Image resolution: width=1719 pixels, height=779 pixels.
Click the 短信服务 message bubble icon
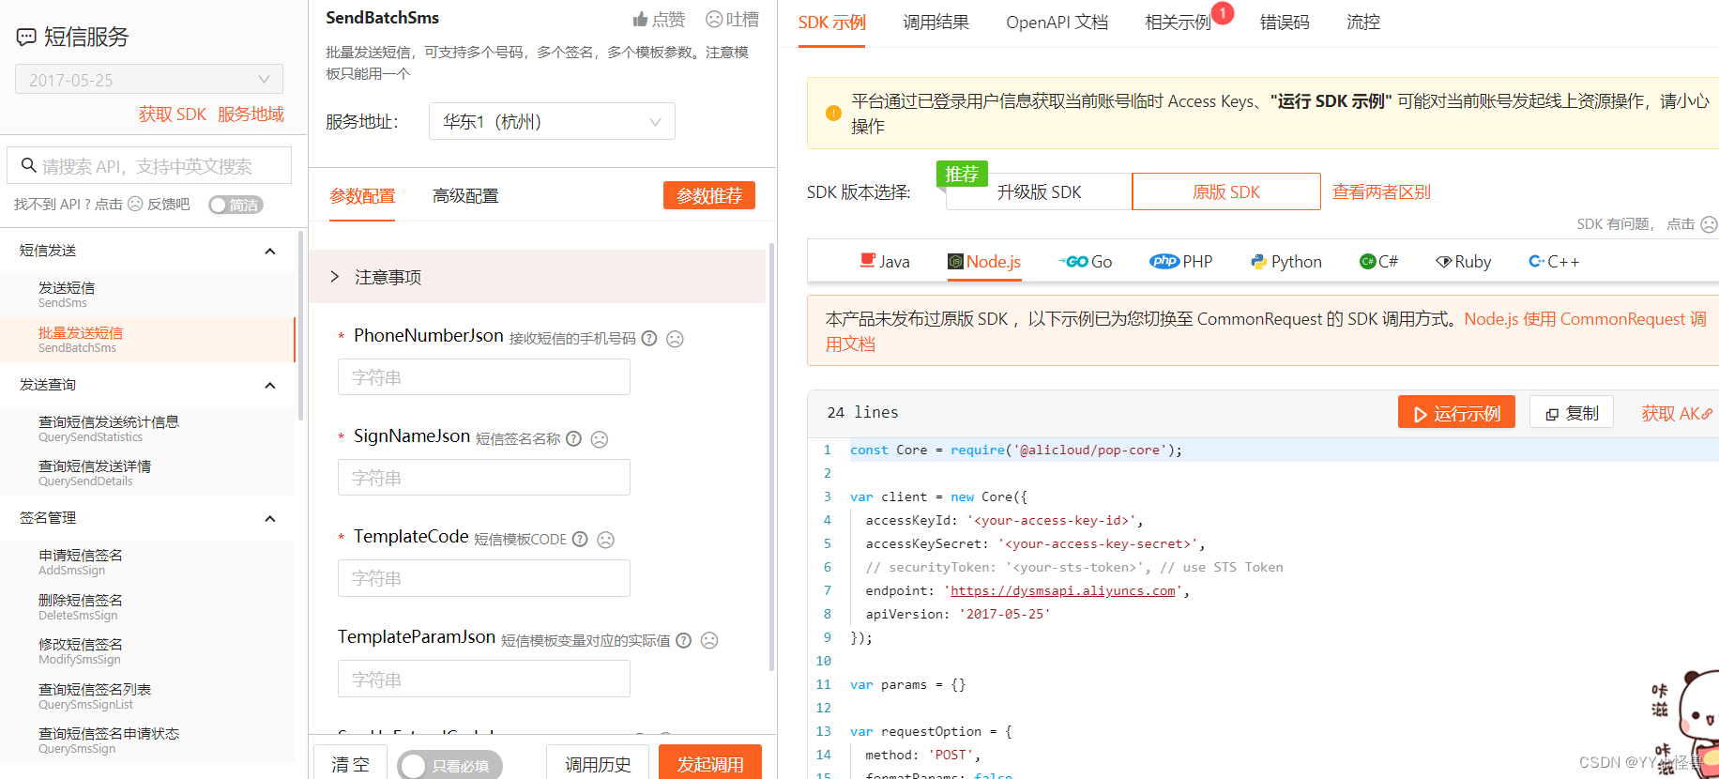coord(26,38)
